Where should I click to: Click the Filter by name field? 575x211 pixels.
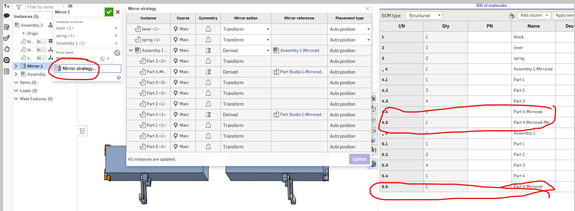(39, 7)
